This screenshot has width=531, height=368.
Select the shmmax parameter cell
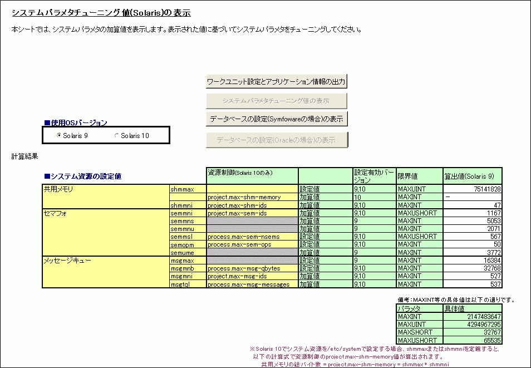pos(188,189)
